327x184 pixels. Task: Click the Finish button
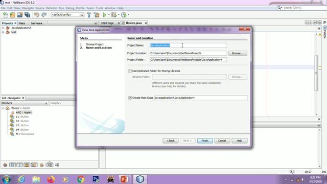[205, 141]
